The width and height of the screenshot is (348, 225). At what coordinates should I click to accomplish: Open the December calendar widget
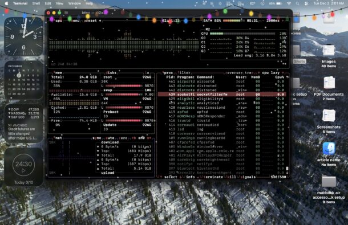(x=23, y=80)
